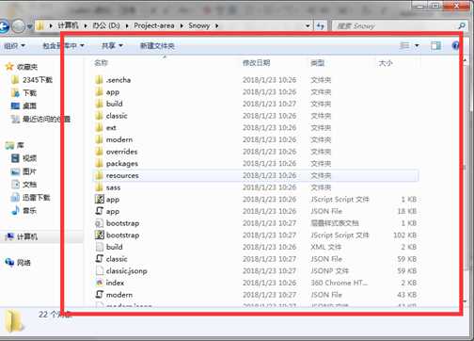Click the classic folder icon

point(99,116)
